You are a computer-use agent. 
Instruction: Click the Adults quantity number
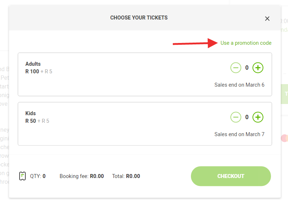(247, 68)
